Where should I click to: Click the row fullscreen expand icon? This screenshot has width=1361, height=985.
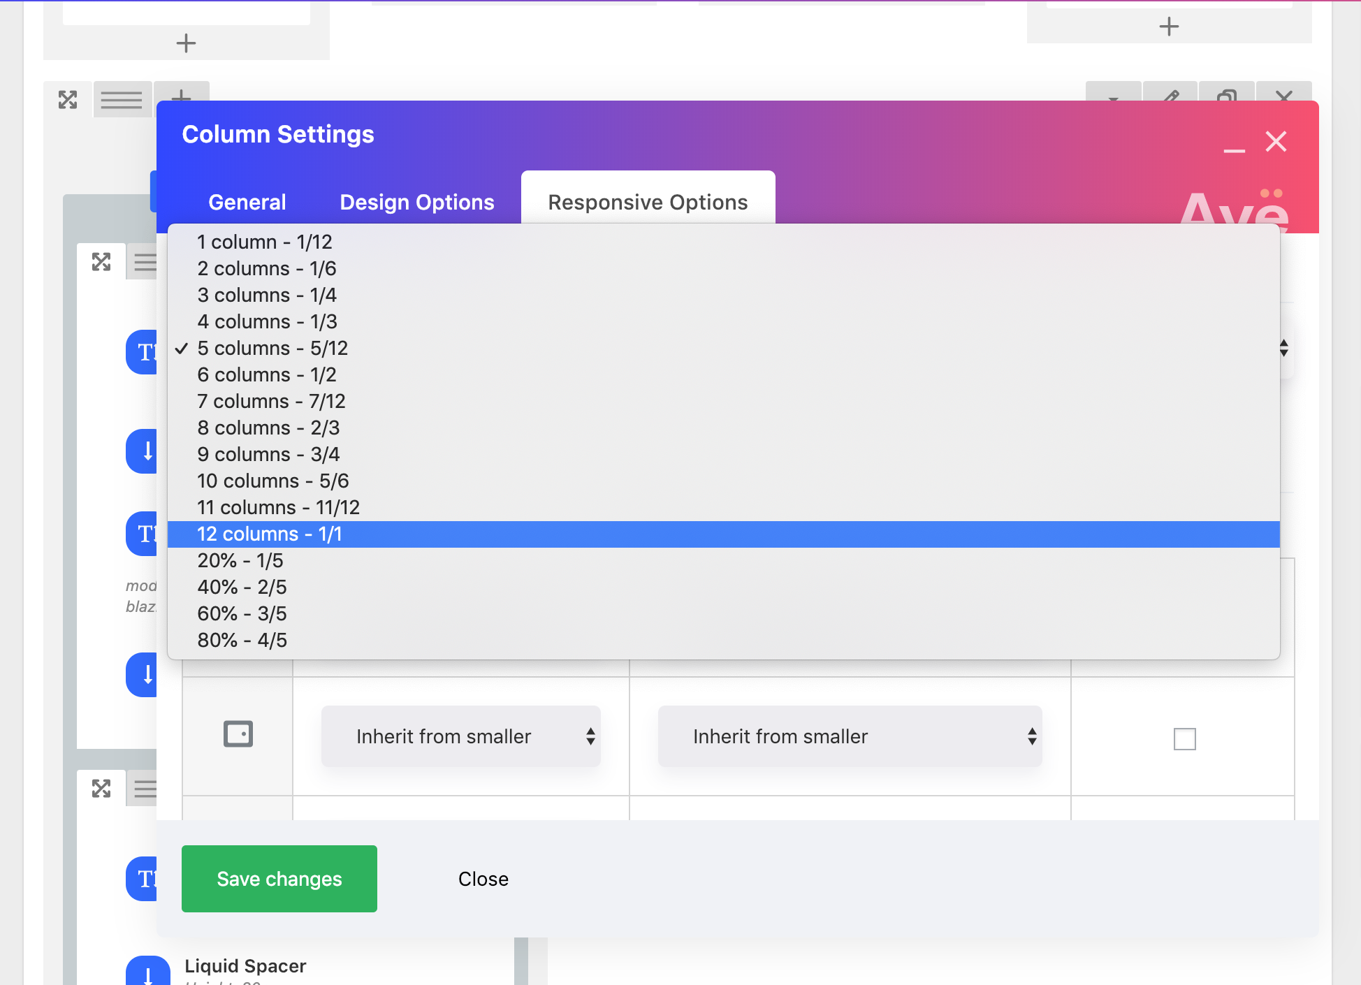tap(68, 100)
